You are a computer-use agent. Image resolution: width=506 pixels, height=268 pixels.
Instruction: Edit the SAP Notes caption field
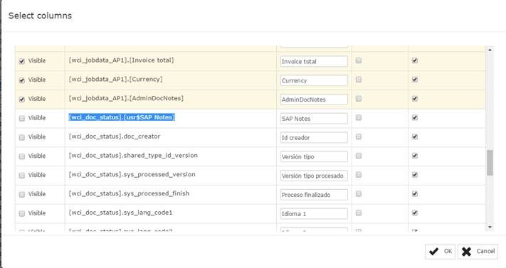[x=314, y=118]
